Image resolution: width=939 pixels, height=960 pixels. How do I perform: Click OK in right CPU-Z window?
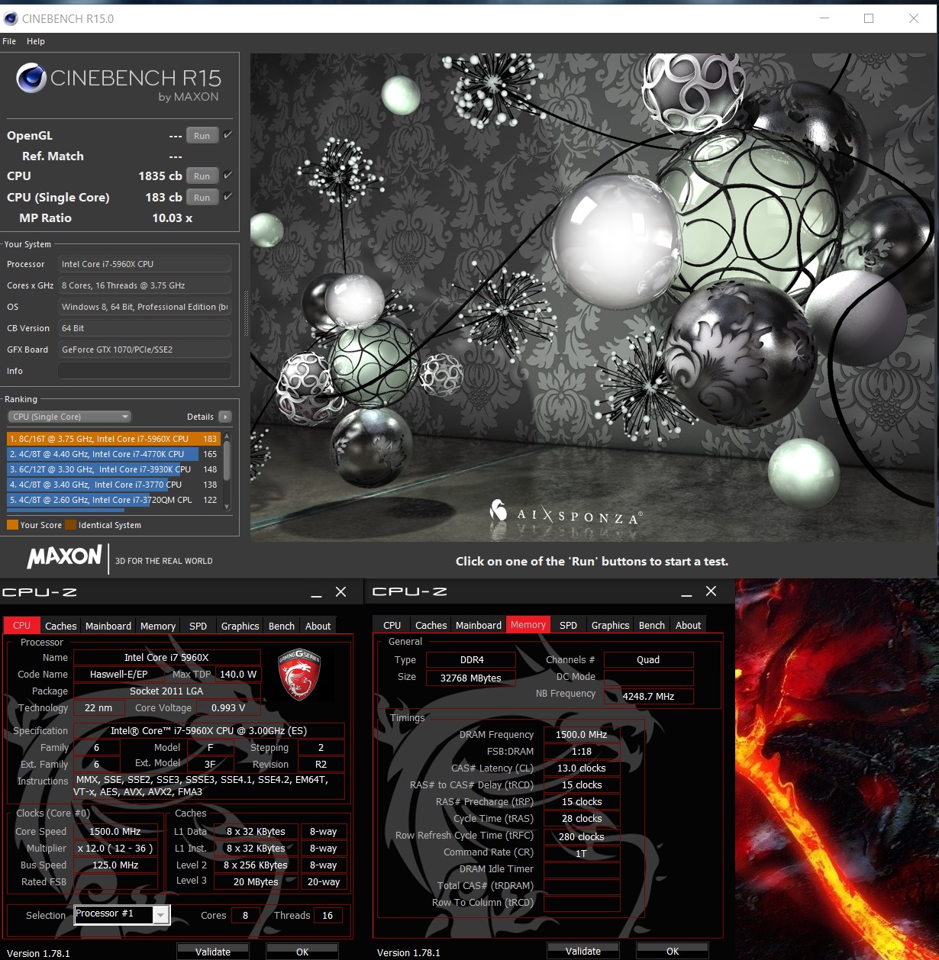[x=673, y=951]
